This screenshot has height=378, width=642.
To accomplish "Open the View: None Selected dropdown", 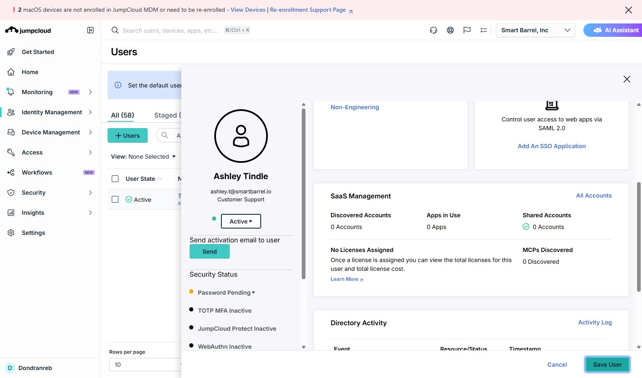I will pyautogui.click(x=143, y=157).
